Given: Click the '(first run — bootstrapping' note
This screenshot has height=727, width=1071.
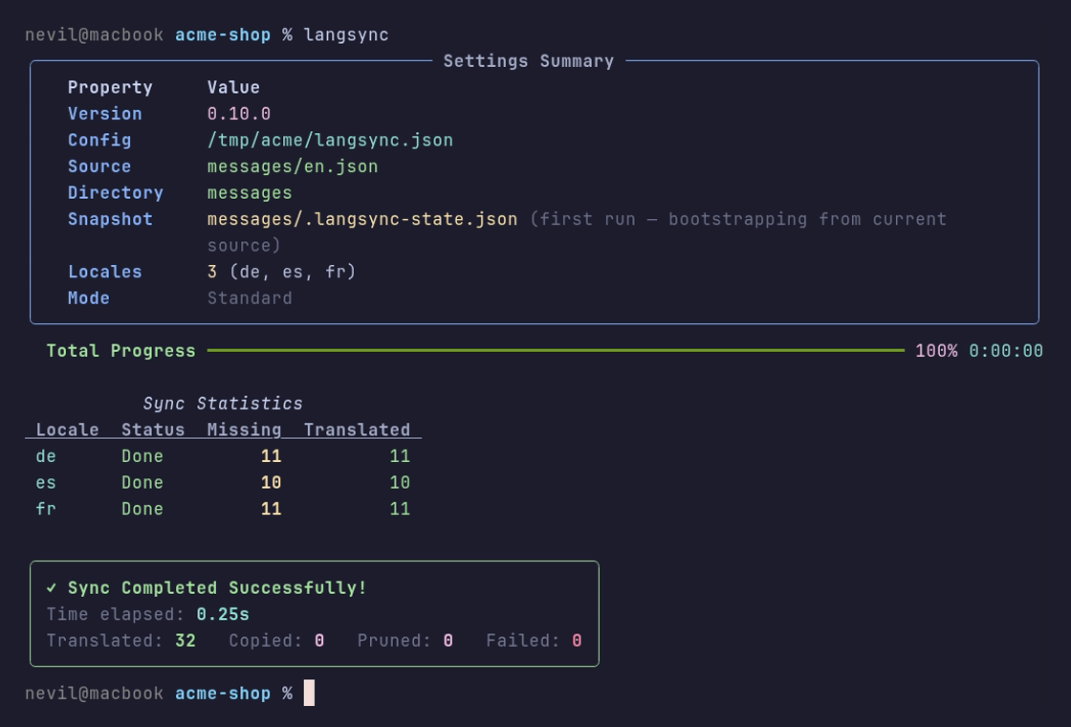Looking at the screenshot, I should [x=668, y=219].
